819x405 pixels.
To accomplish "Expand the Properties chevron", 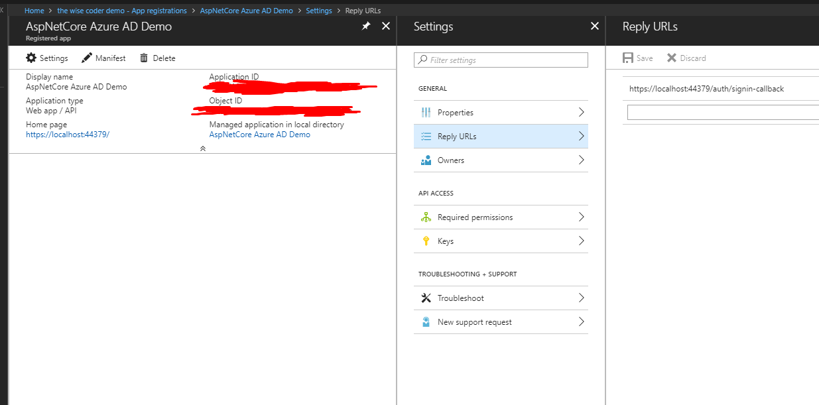I will (581, 112).
